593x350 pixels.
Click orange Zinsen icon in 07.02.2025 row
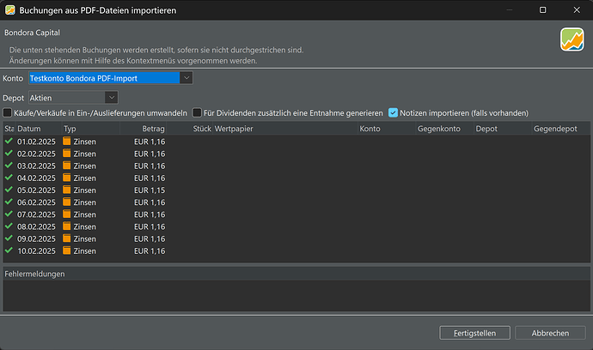[x=67, y=214]
